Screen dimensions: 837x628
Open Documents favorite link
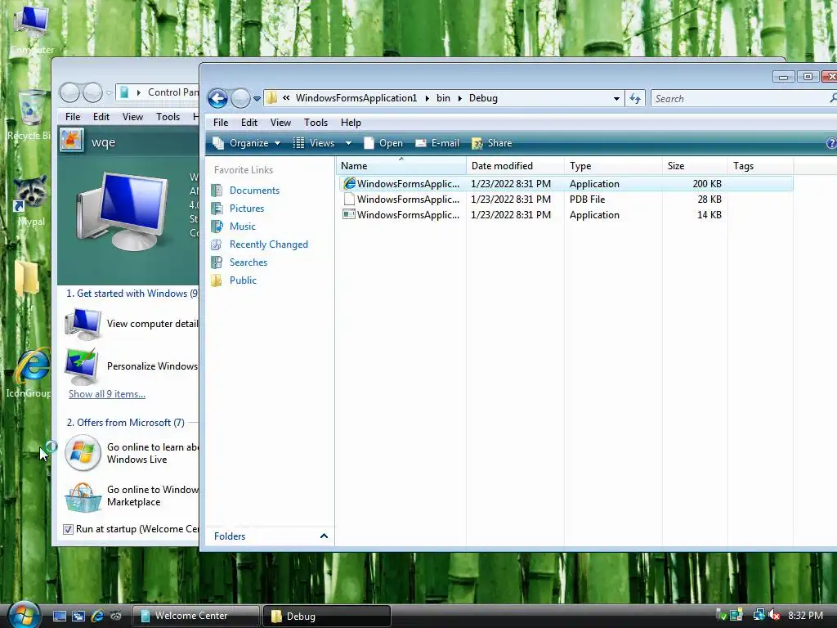pyautogui.click(x=254, y=191)
